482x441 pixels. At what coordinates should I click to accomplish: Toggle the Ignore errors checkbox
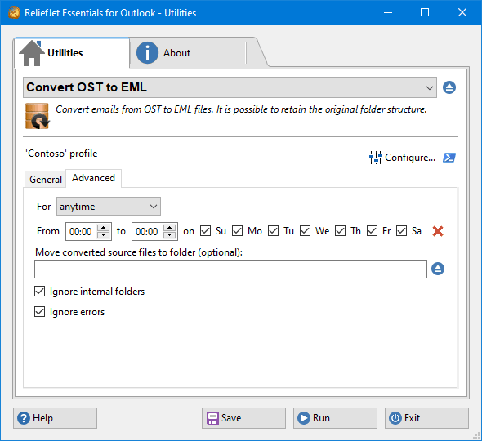(x=40, y=312)
